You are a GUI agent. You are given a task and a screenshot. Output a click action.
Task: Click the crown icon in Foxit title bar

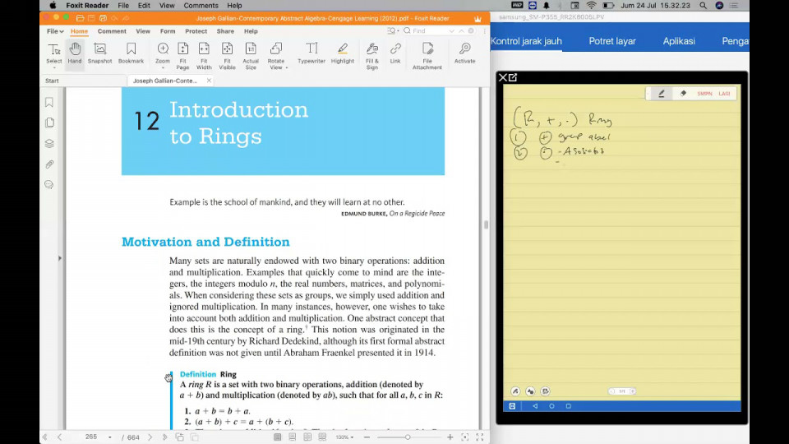(478, 19)
